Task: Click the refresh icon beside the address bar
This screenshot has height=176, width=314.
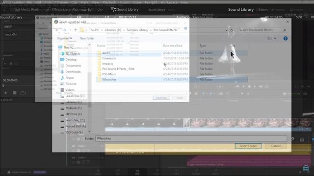Action: 232,30
